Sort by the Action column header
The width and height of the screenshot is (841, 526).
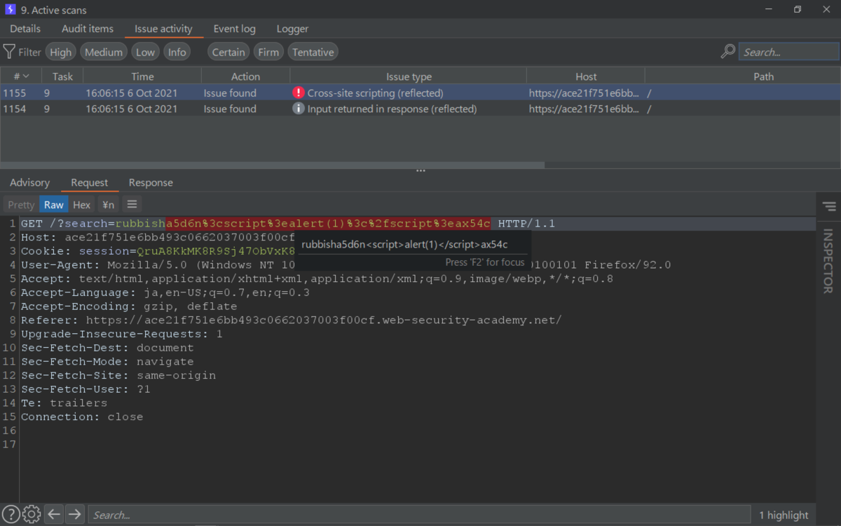(245, 76)
